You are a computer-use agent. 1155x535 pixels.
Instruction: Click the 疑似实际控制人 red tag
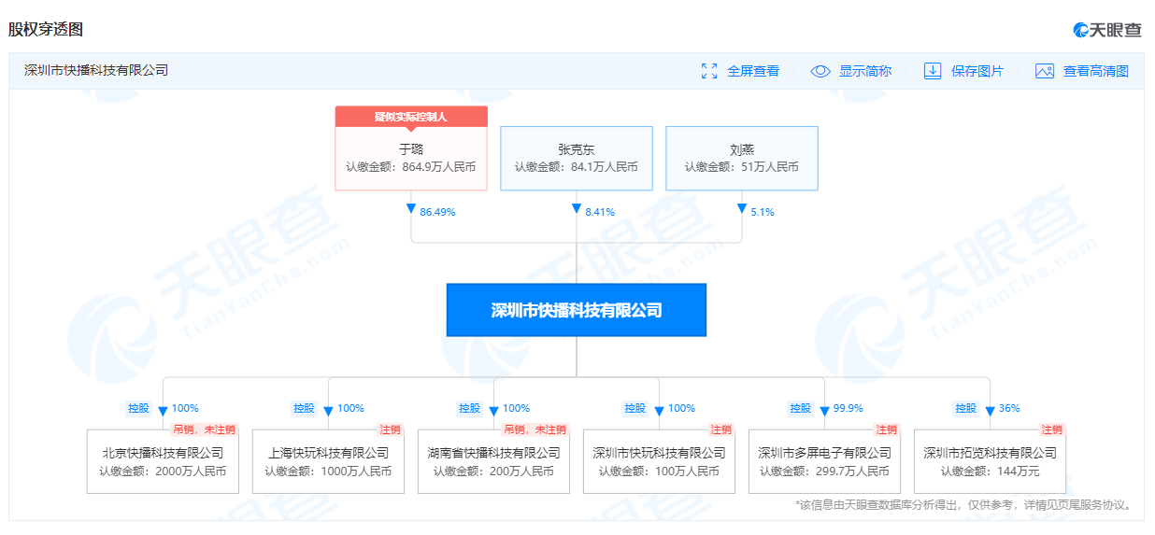(x=411, y=117)
